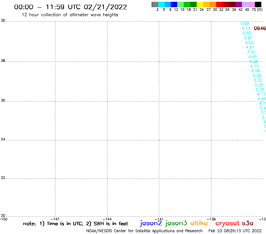The height and width of the screenshot is (234, 266).
Task: Click the lavender legend swatch
Action: (x=245, y=4)
